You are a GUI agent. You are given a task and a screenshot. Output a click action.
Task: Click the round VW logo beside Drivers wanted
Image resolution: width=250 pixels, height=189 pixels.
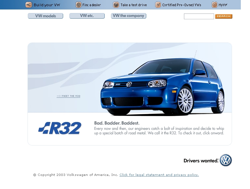(225, 160)
